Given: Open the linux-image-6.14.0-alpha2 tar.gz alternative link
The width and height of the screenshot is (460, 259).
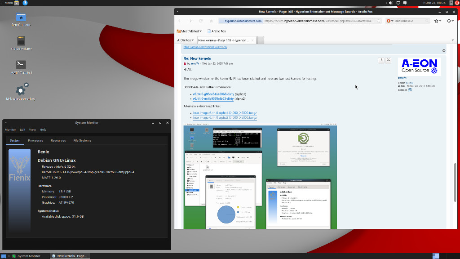Looking at the screenshot, I should (225, 118).
